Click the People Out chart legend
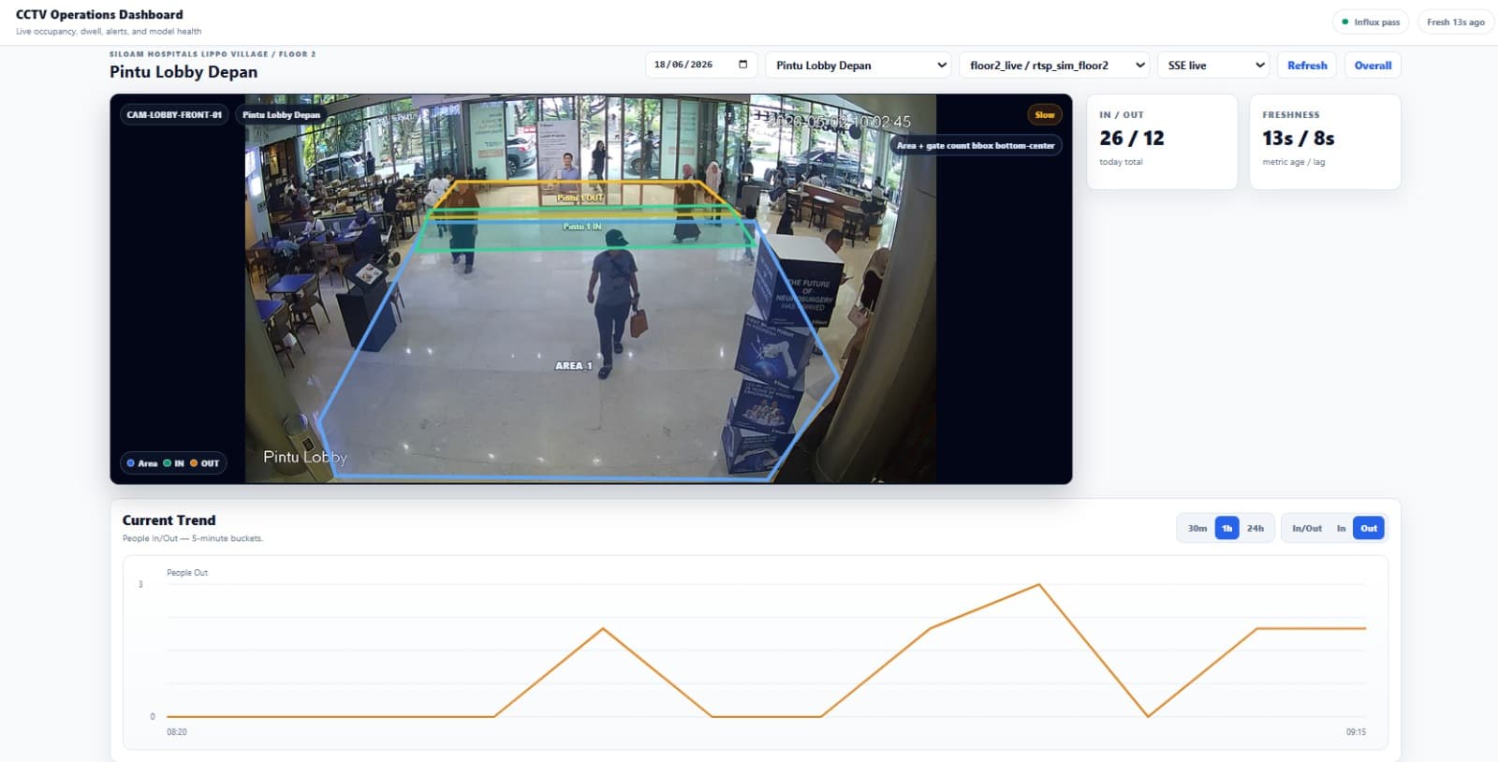The image size is (1498, 762). [187, 572]
